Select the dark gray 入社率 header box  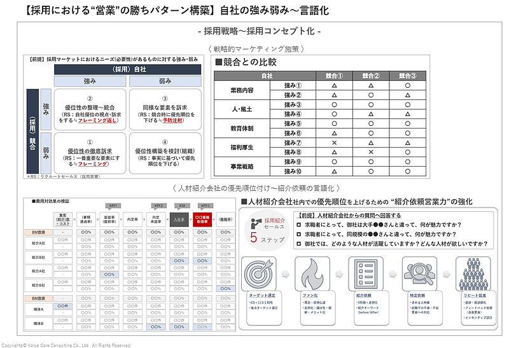[179, 219]
